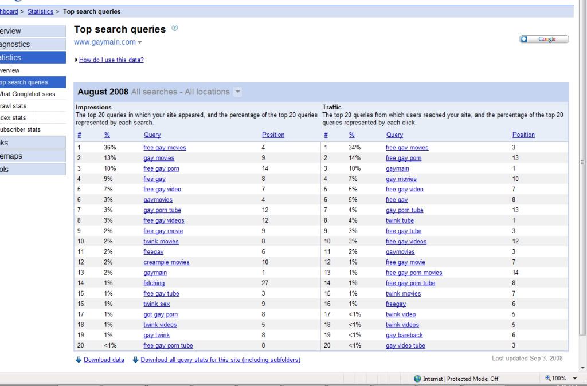Viewport: 587px width, 386px height.
Task: Sort Impressions table by Position column header
Action: (x=273, y=135)
